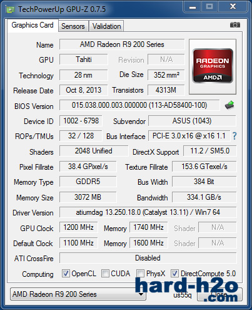The height and width of the screenshot is (310, 252).
Task: Select the Technology value 28 nm
Action: (84, 75)
